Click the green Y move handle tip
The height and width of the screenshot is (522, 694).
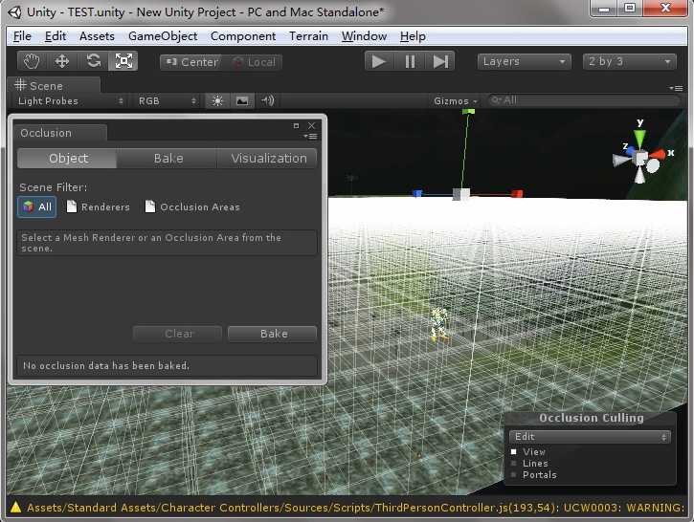pyautogui.click(x=468, y=112)
